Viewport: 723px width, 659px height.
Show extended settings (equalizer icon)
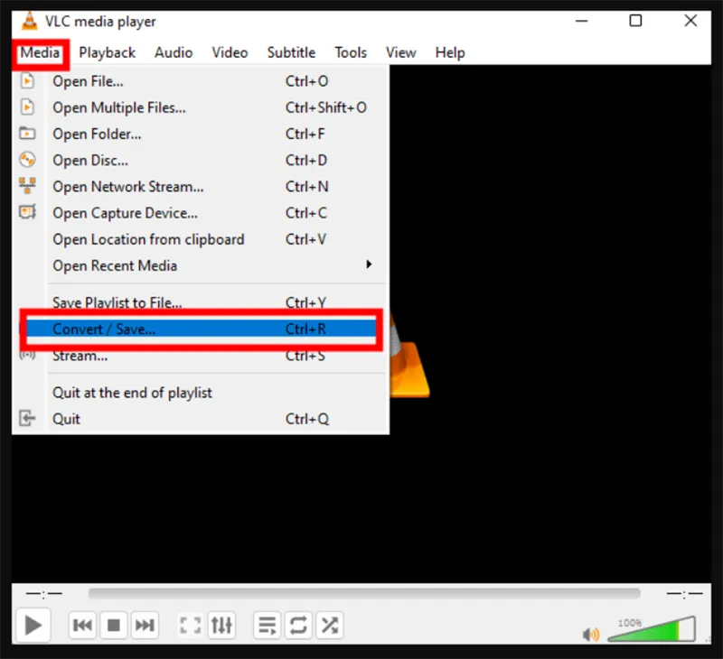(221, 625)
